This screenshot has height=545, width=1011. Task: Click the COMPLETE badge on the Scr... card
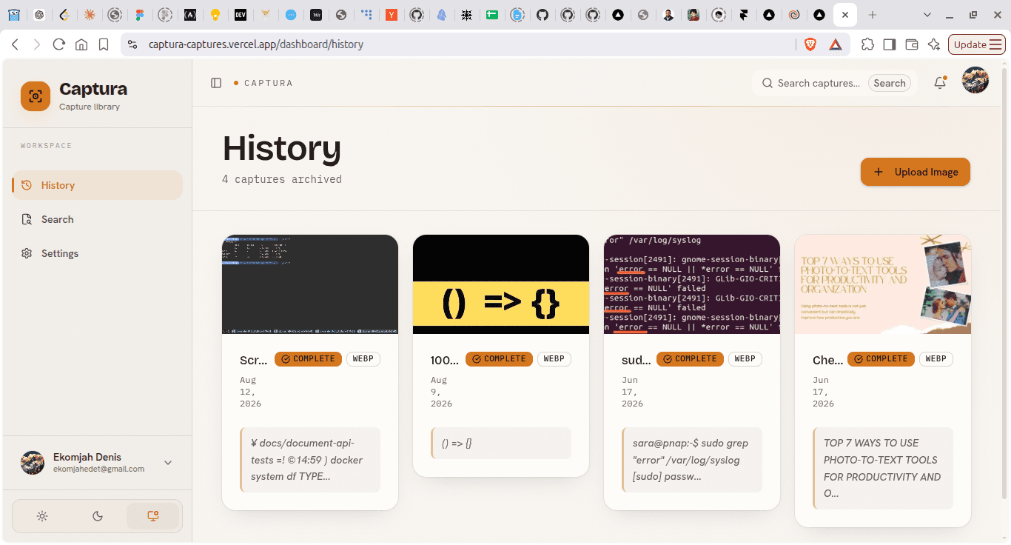[x=308, y=359]
